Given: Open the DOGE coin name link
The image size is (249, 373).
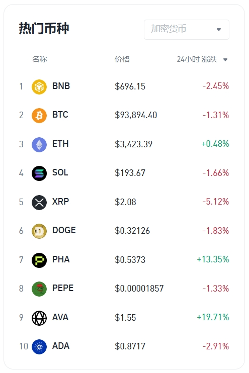Looking at the screenshot, I should (64, 230).
